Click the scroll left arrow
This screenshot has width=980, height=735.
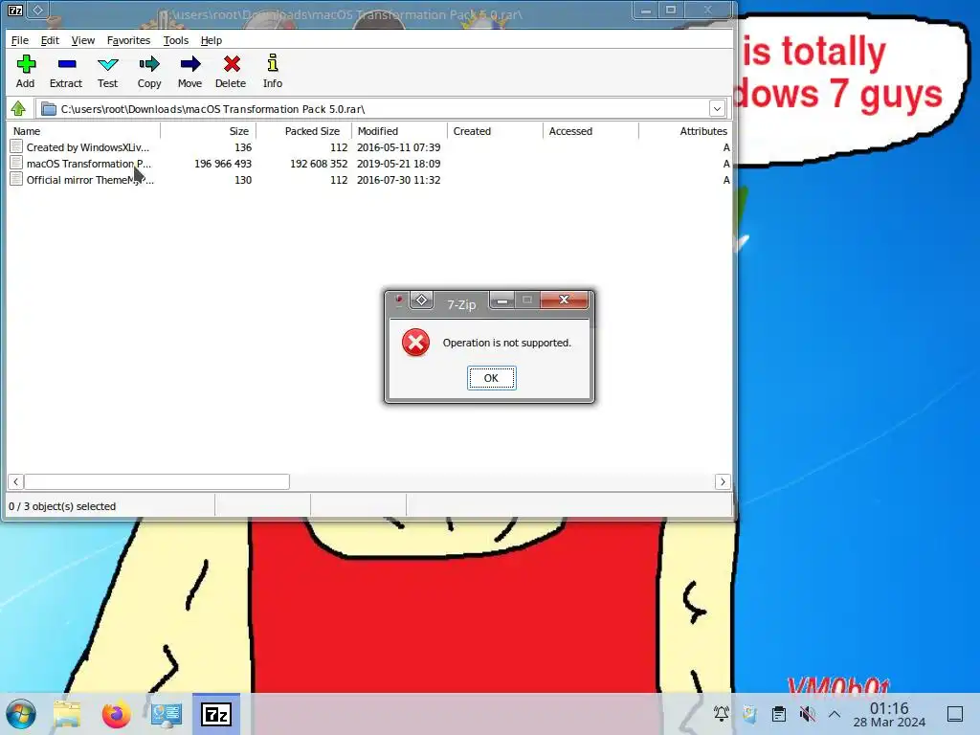coord(15,482)
